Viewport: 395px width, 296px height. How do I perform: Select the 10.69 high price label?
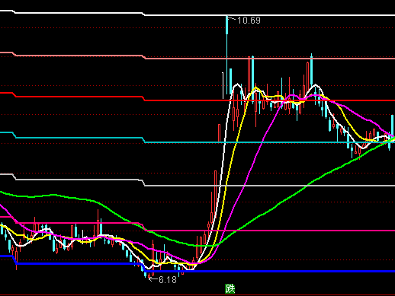(x=249, y=21)
